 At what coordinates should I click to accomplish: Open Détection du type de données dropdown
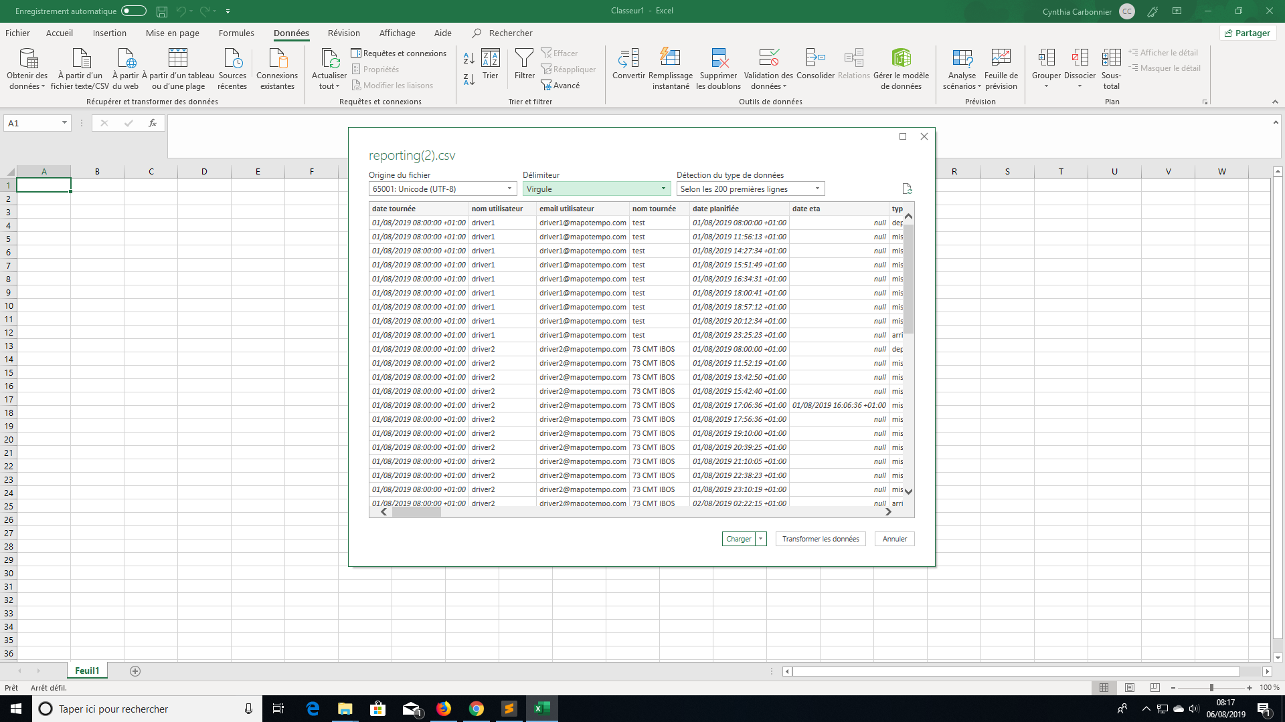(x=750, y=189)
